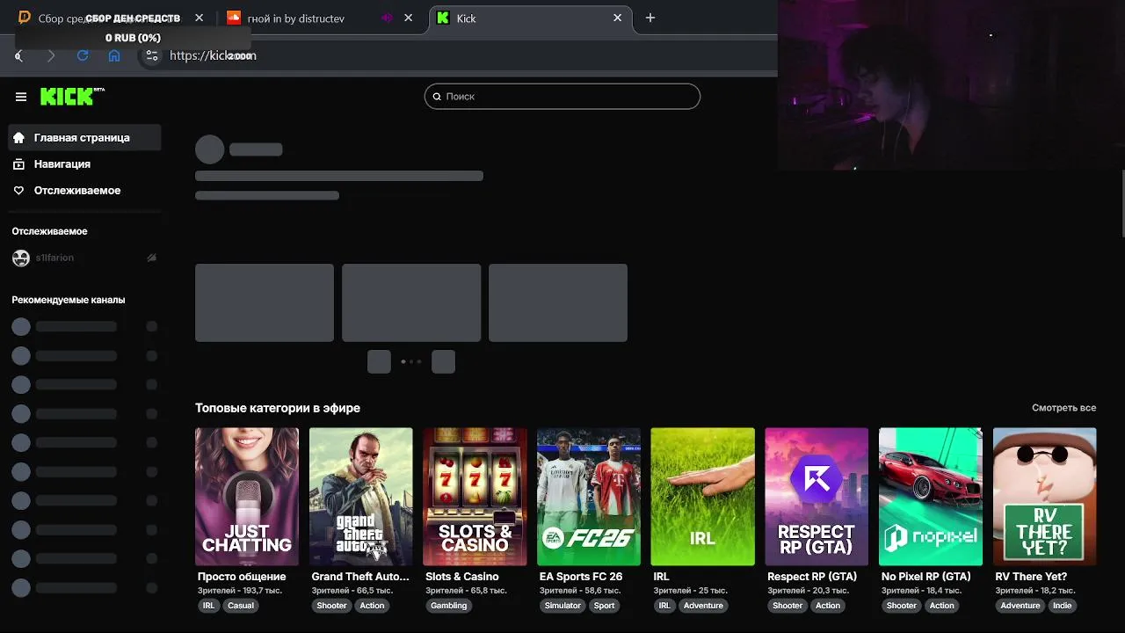Open the Slots & Casino thumbnail

[x=475, y=497]
